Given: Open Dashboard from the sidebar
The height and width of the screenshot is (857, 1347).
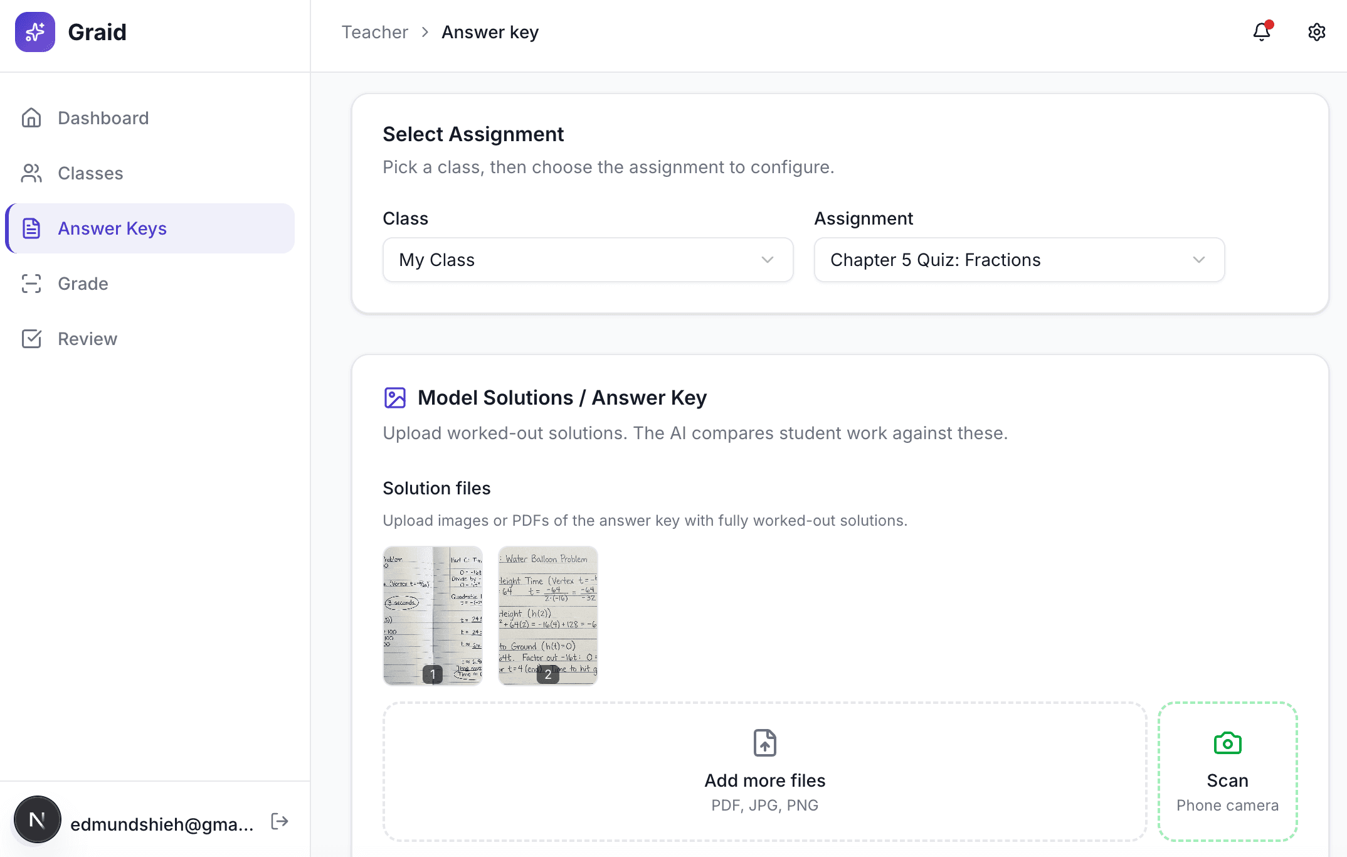Looking at the screenshot, I should pyautogui.click(x=103, y=117).
